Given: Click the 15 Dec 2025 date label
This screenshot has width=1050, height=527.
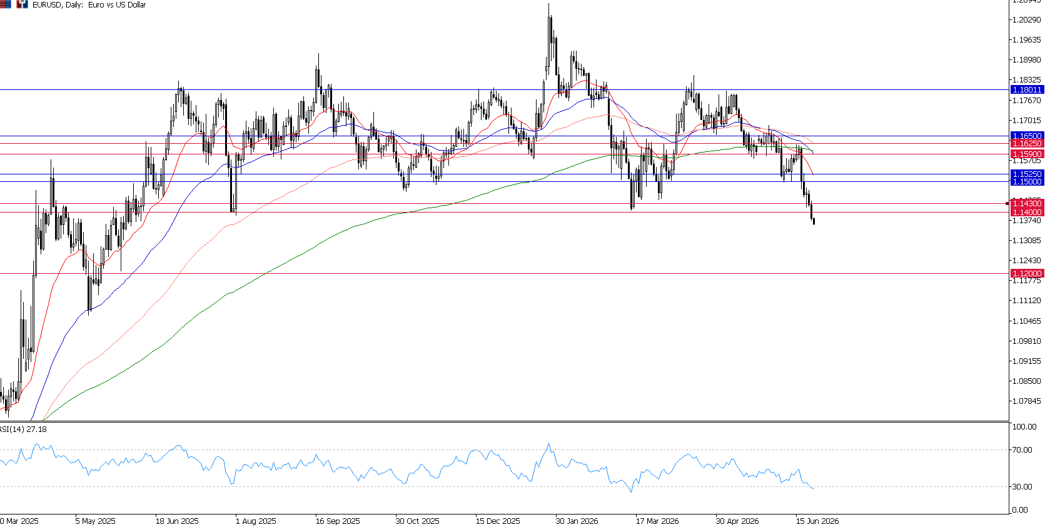Looking at the screenshot, I should (498, 521).
